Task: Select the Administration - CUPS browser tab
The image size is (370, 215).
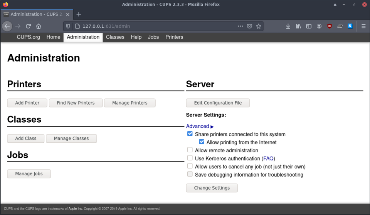Action: tap(37, 14)
